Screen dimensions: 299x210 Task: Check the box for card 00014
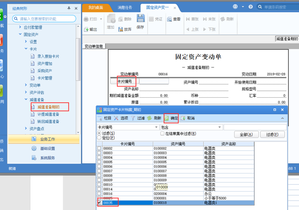coord(99,189)
